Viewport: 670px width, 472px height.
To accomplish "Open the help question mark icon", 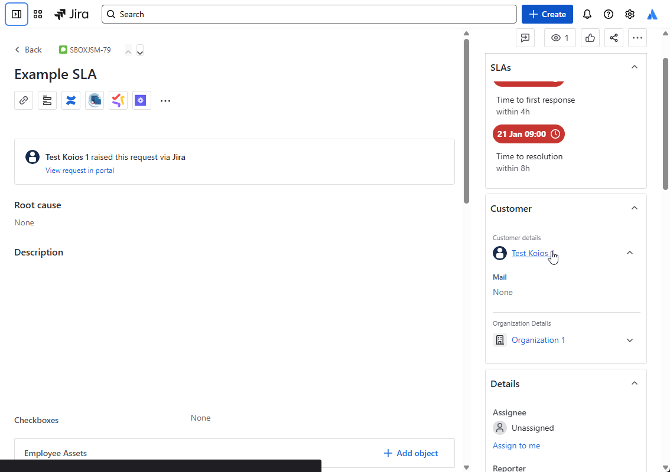I will [x=609, y=15].
